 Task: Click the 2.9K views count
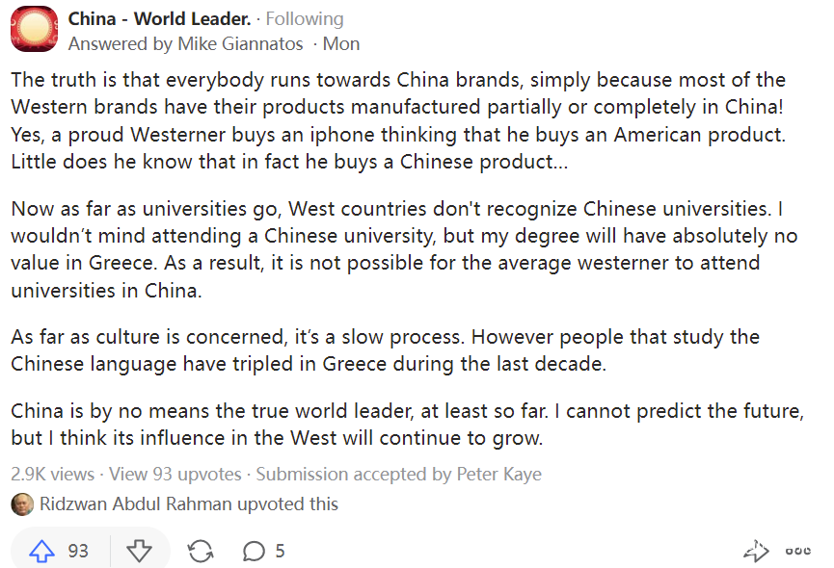point(53,474)
